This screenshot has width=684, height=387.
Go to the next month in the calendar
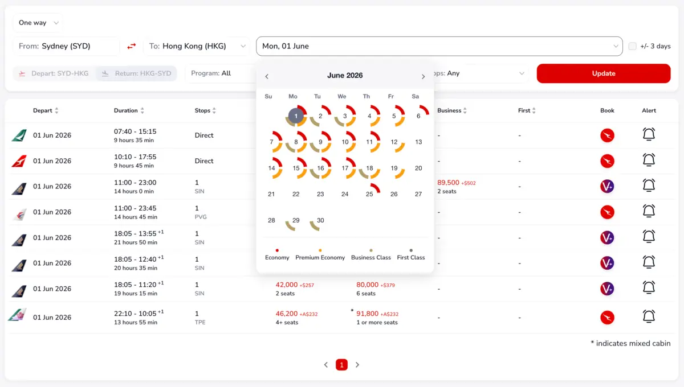click(x=423, y=76)
